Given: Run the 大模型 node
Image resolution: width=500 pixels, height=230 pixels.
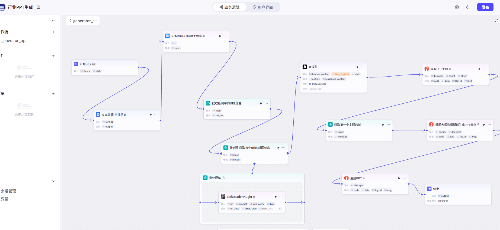Looking at the screenshot, I should (x=358, y=67).
